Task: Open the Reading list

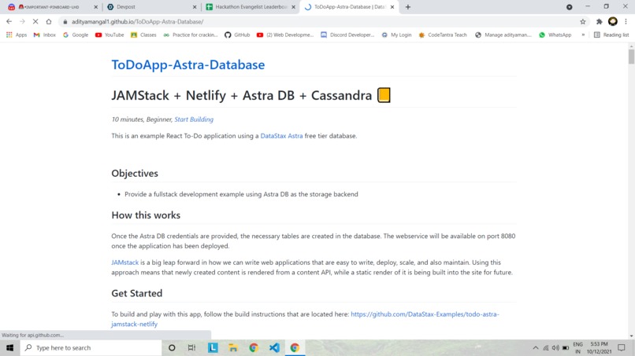Action: tap(611, 35)
